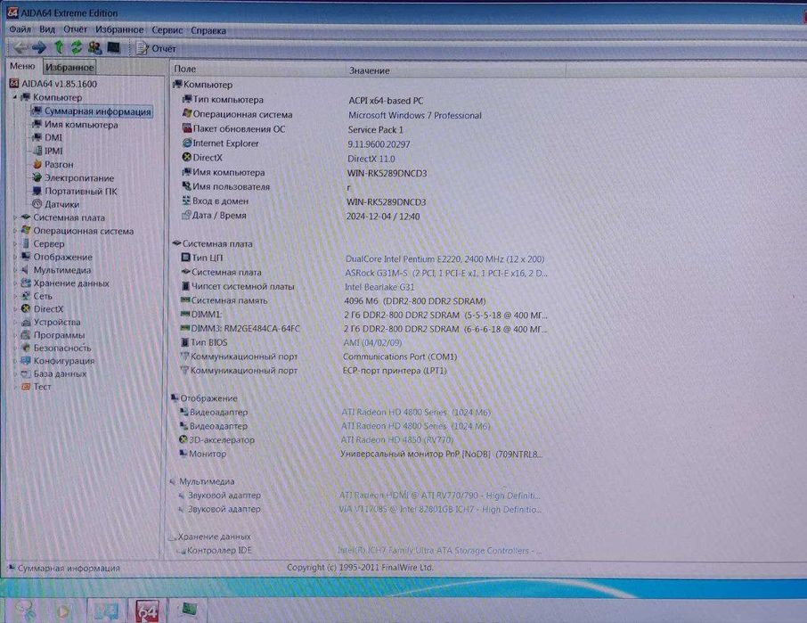Switch to the Избранное tab in left panel
807x623 pixels.
[69, 67]
